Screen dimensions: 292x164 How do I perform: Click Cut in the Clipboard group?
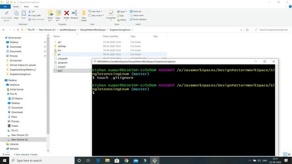point(31,11)
